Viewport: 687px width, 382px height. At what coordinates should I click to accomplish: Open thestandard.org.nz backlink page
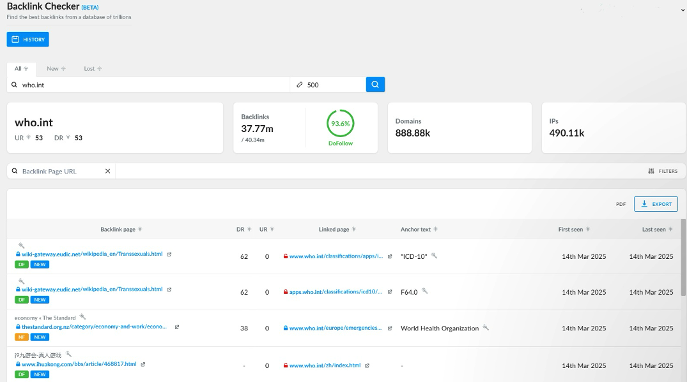coord(94,327)
